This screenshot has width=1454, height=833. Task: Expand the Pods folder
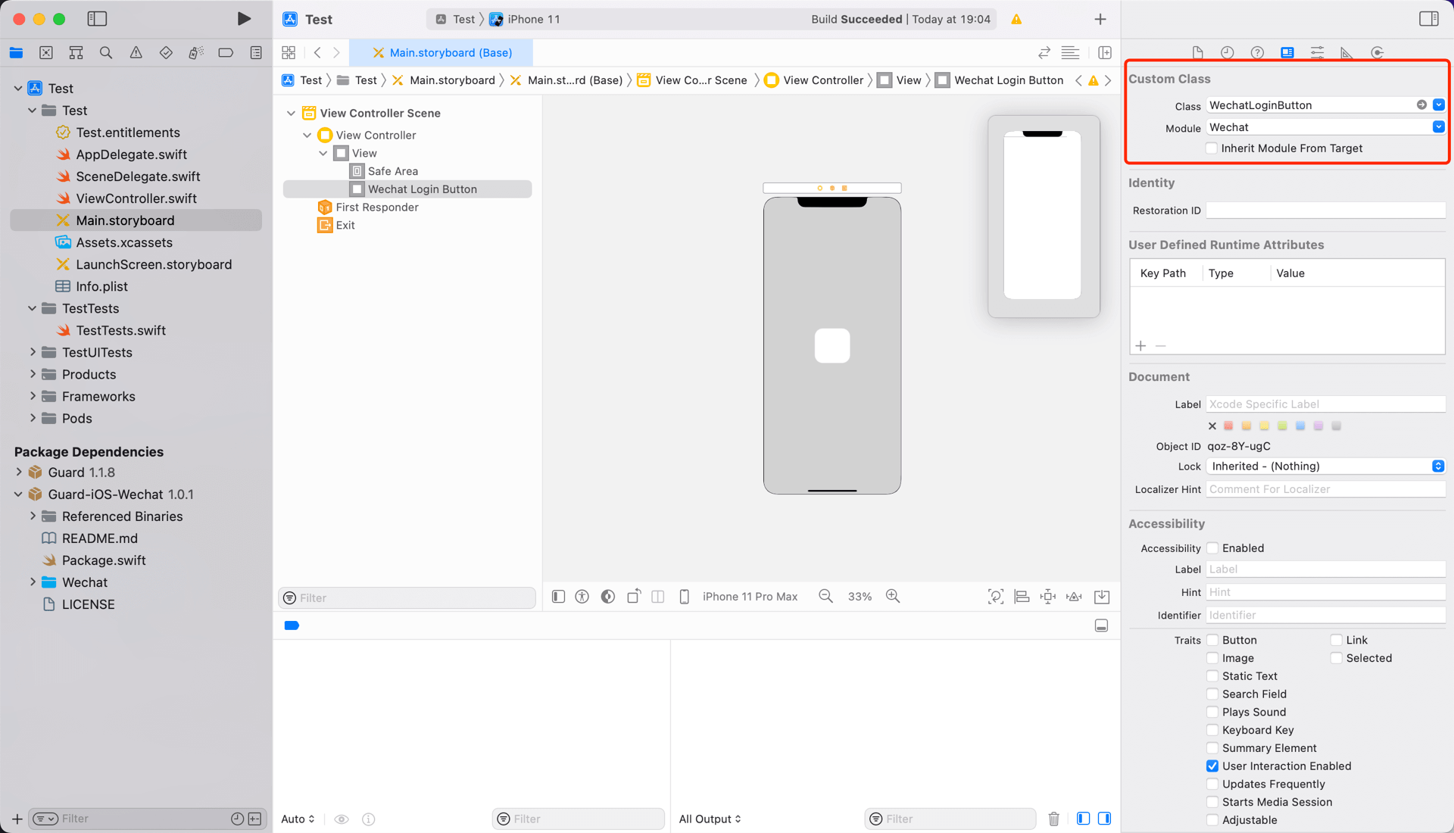tap(33, 418)
